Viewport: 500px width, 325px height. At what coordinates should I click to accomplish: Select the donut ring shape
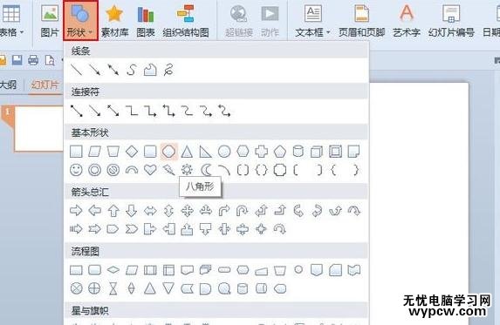[x=95, y=170]
